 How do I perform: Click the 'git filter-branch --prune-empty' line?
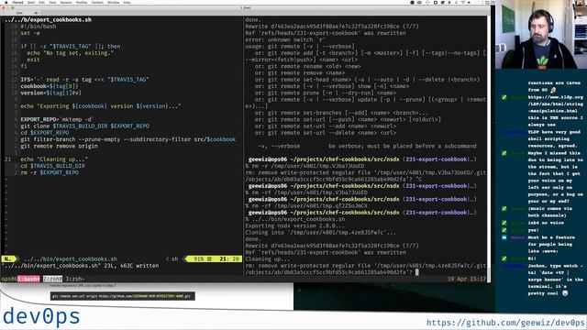(128, 139)
